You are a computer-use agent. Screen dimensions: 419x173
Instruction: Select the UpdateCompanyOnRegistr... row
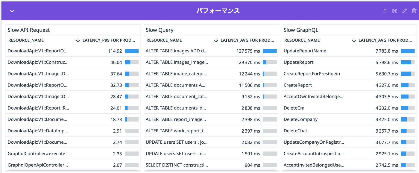point(349,142)
